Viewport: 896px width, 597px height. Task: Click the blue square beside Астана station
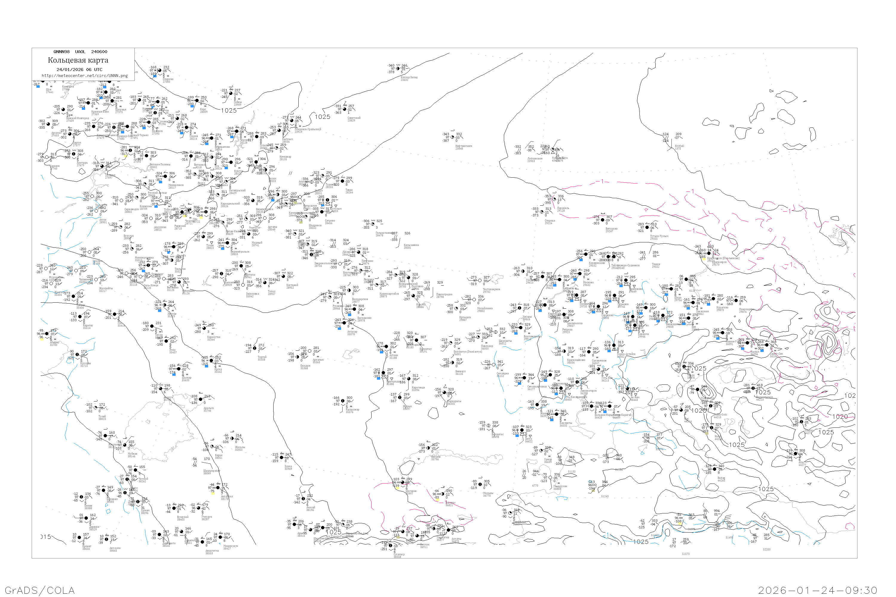point(381,352)
